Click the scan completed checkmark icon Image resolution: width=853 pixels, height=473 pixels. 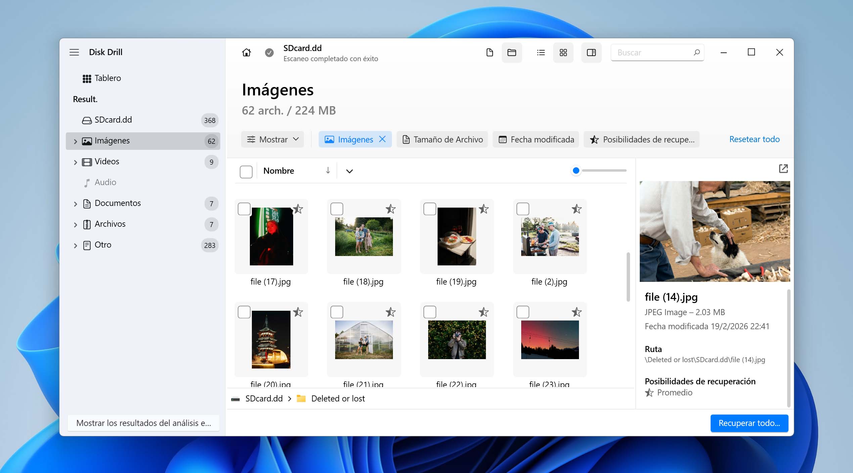pos(269,52)
